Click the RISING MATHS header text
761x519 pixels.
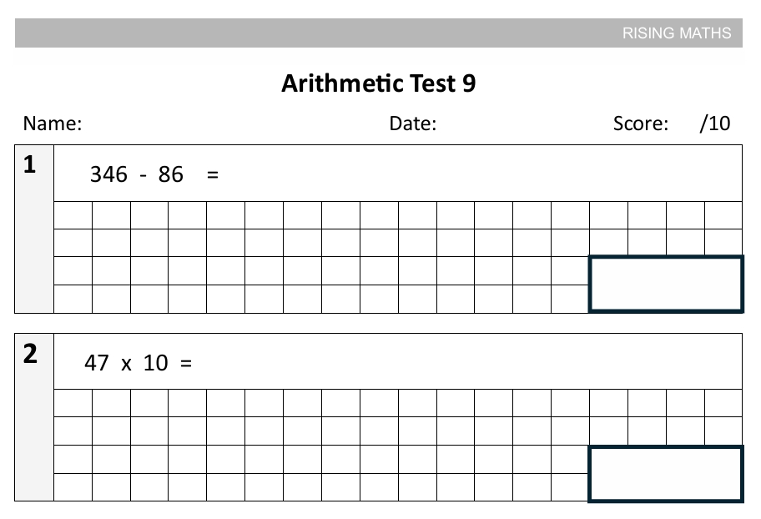(x=676, y=33)
